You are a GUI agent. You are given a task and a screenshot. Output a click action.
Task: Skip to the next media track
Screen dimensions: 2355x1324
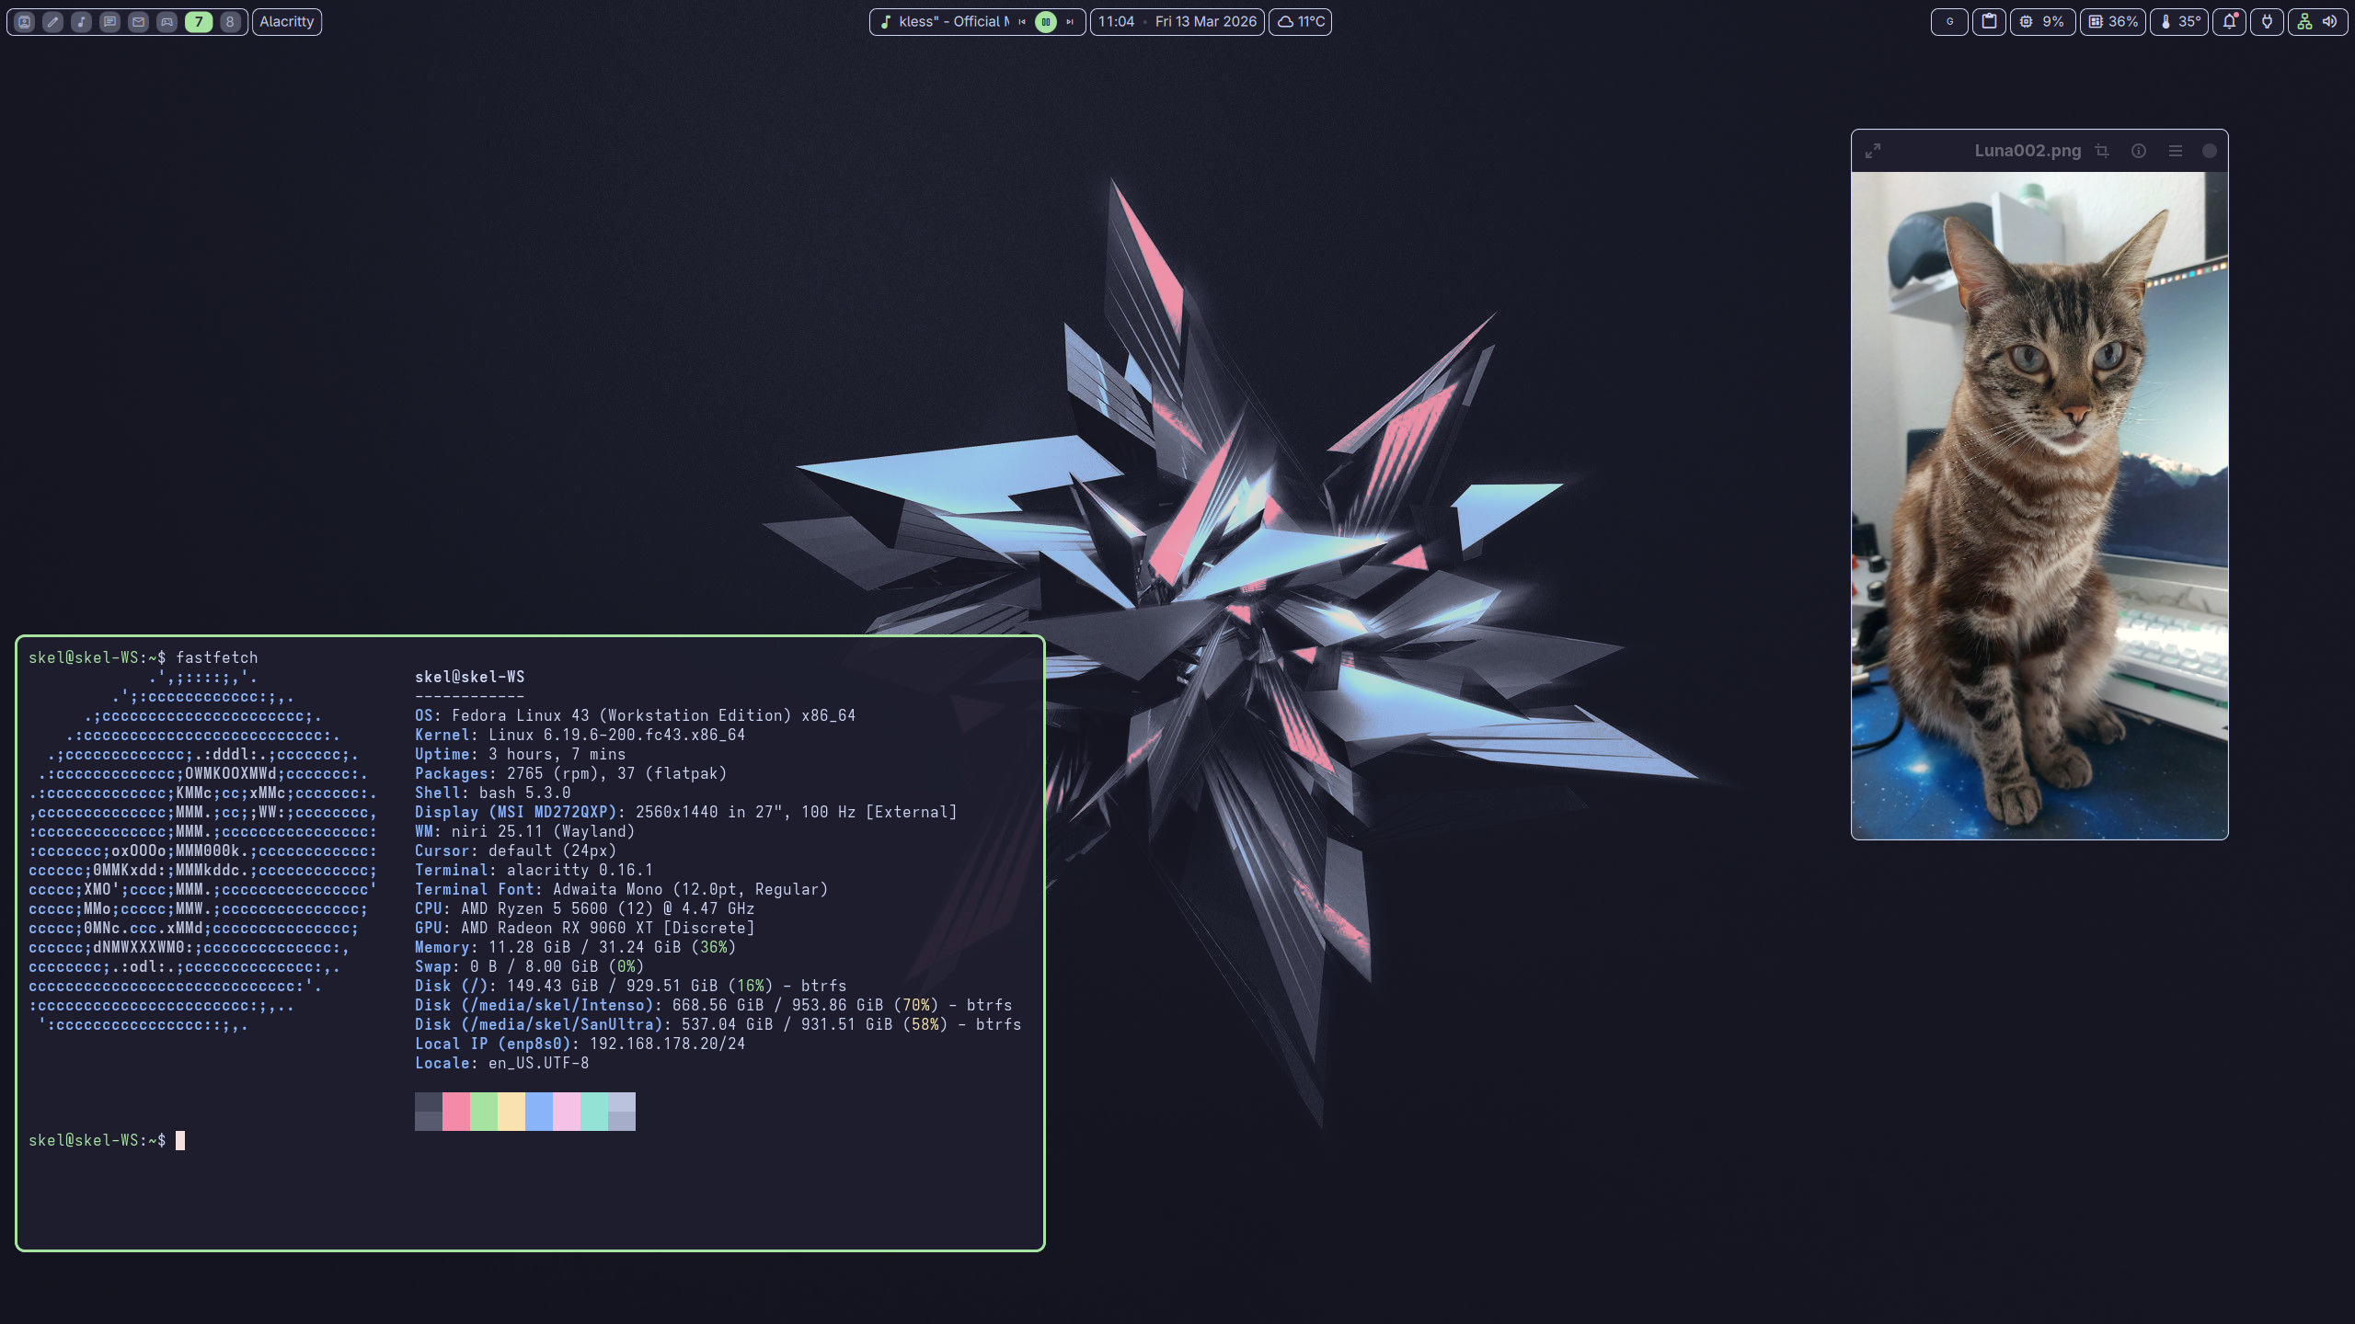pos(1070,21)
